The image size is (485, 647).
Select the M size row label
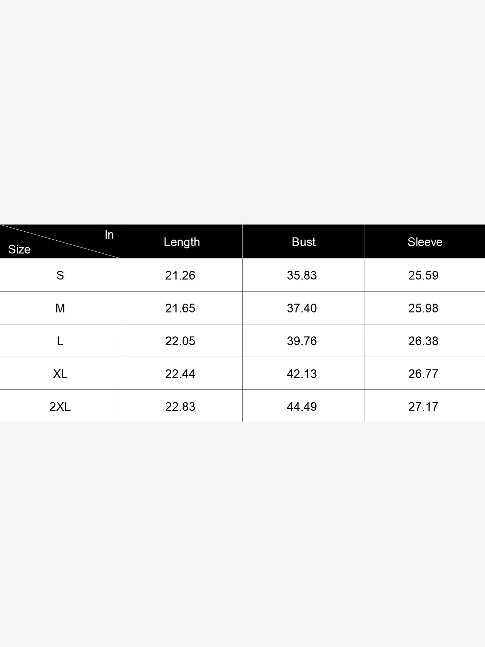coord(60,308)
